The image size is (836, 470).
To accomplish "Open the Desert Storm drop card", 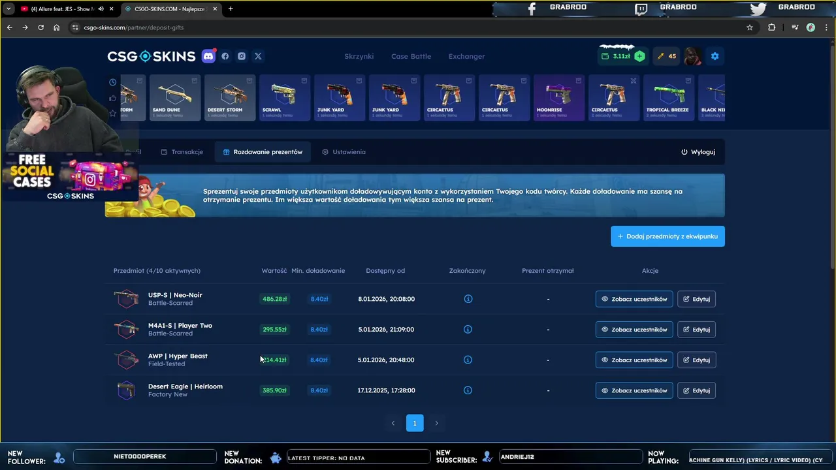I will click(230, 97).
